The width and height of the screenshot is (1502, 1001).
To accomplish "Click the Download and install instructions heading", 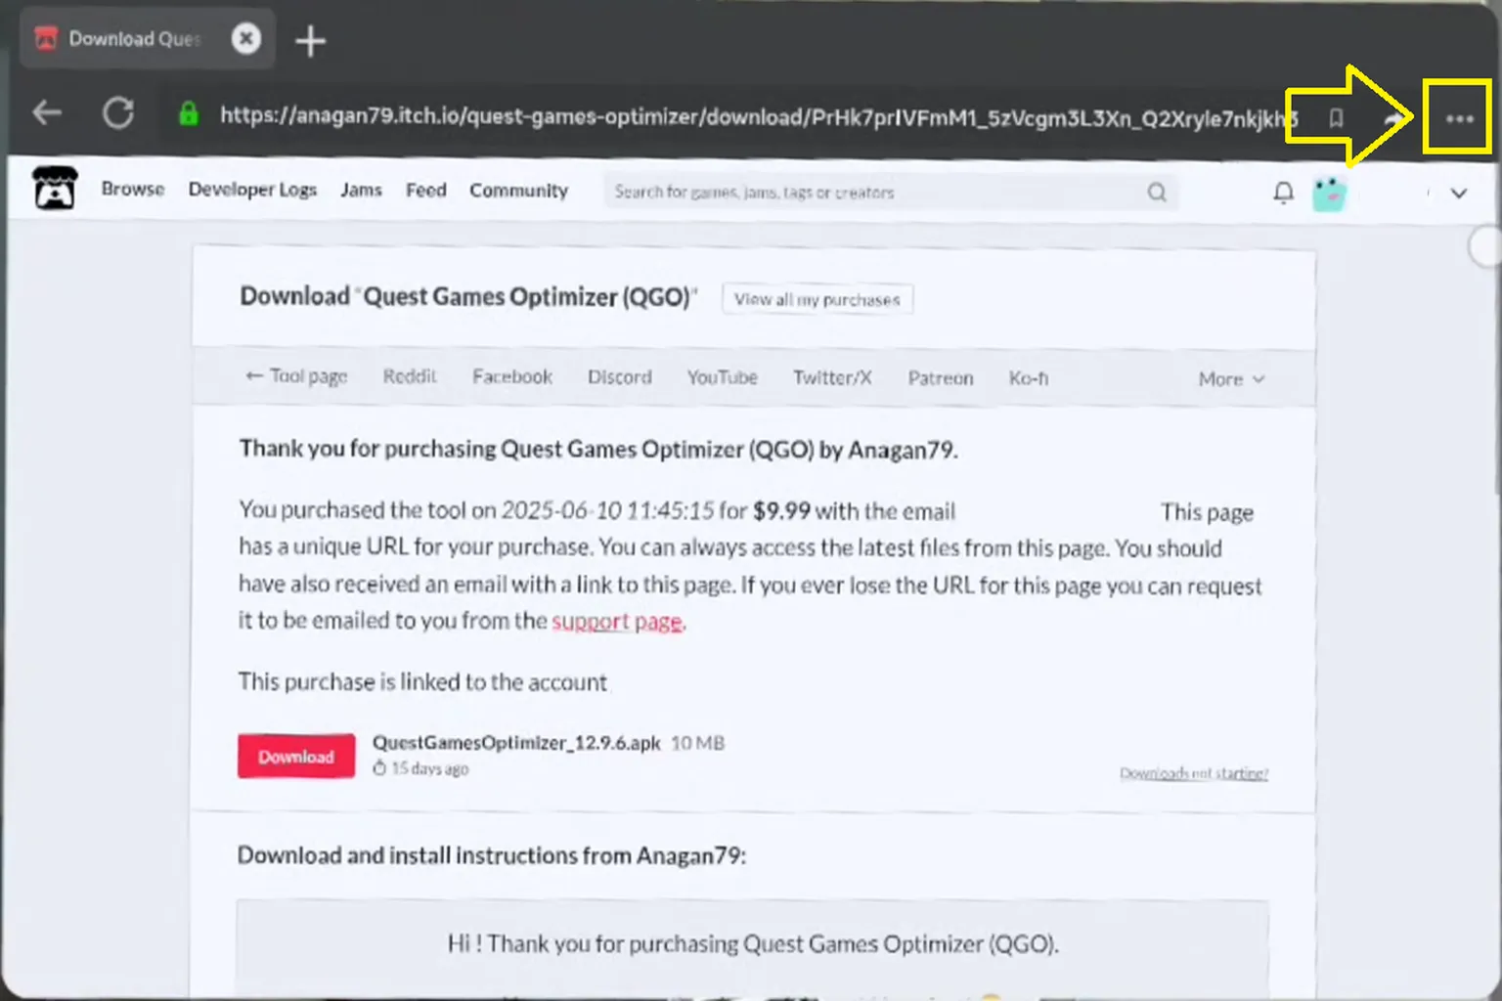I will coord(492,855).
